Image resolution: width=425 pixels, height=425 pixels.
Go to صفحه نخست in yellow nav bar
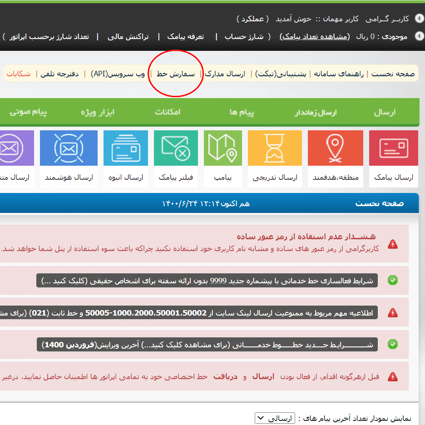point(393,74)
